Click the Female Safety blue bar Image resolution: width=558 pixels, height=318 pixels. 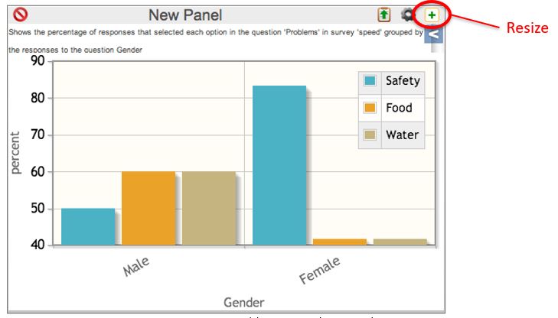click(279, 166)
